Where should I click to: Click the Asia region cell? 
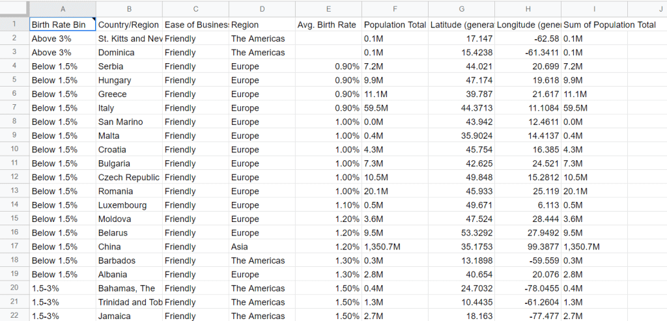pyautogui.click(x=262, y=247)
